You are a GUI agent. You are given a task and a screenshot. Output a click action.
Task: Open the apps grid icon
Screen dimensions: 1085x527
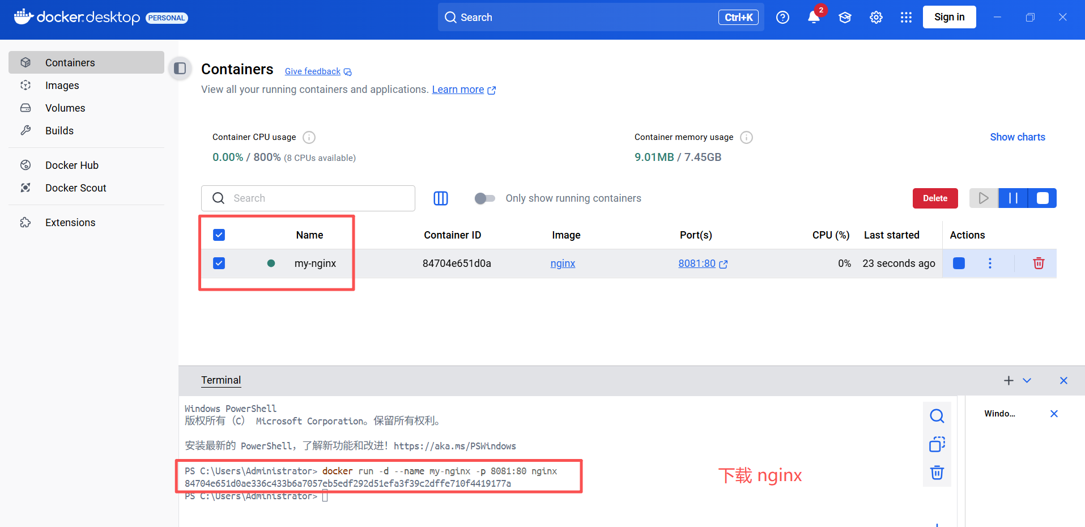tap(906, 18)
